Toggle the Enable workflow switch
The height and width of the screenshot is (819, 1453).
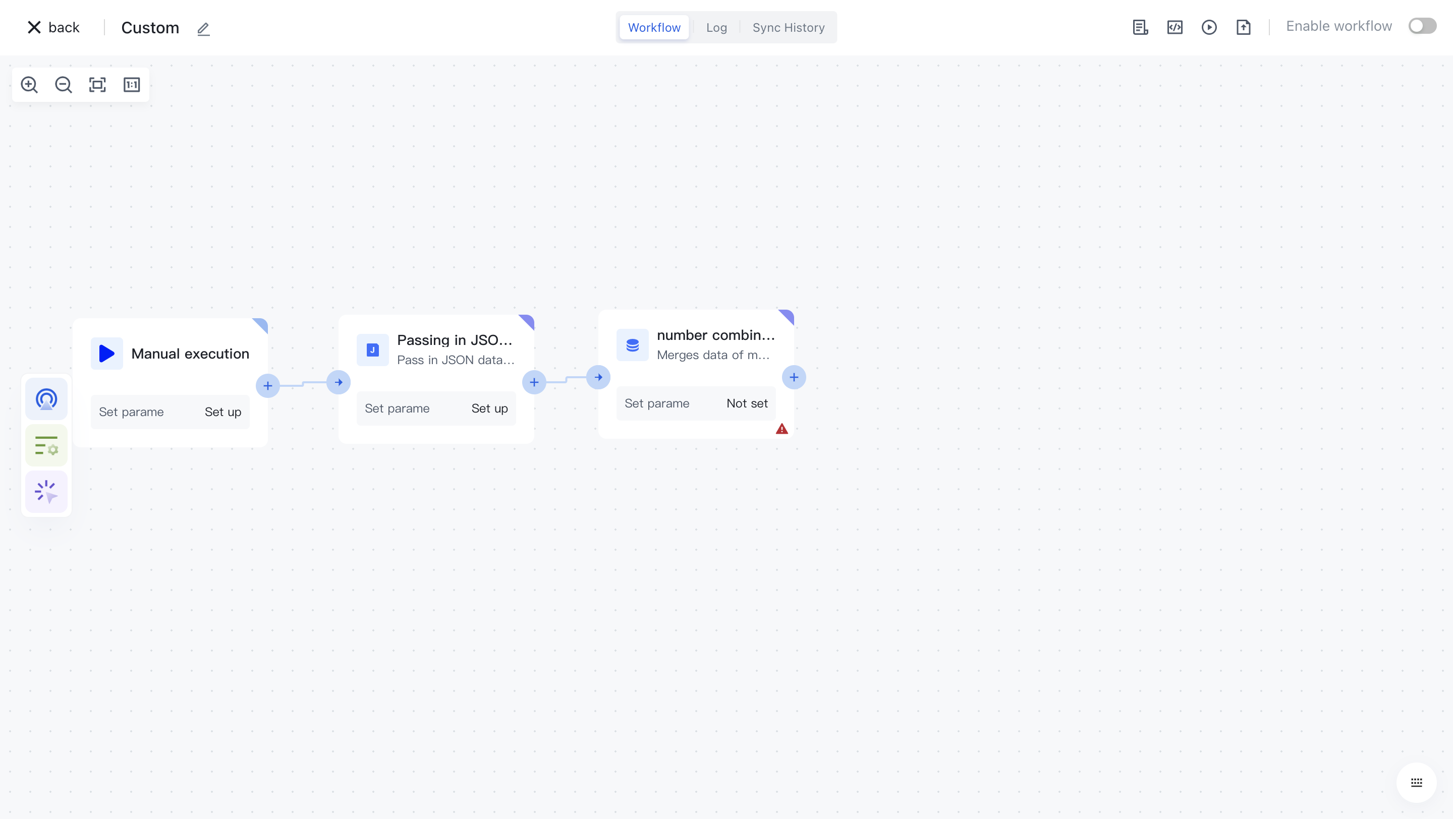[x=1421, y=26]
